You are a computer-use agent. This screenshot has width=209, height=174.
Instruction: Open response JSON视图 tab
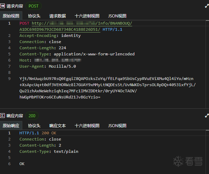click(117, 125)
